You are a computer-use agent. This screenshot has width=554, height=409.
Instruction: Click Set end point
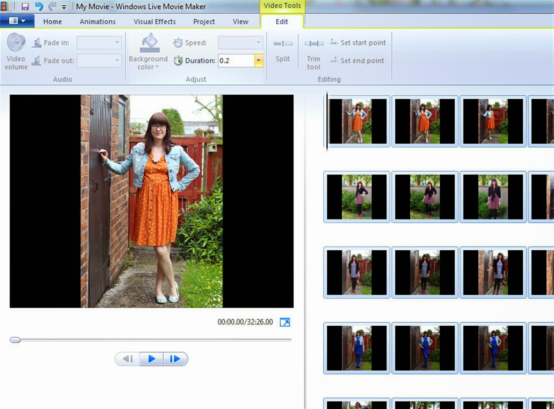pos(357,61)
